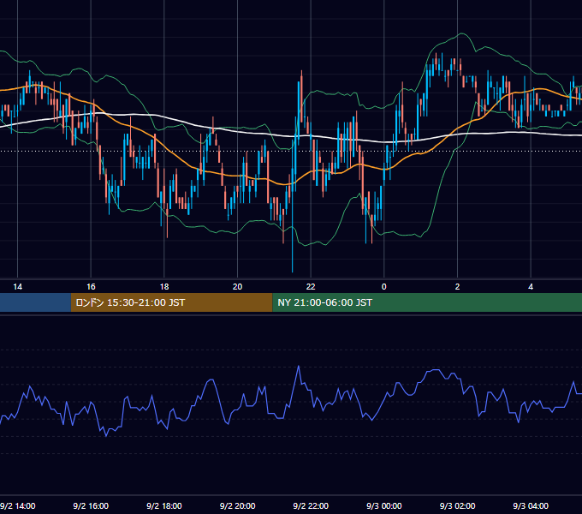Click the hour label 18 on price chart axis
The image size is (582, 514).
[x=164, y=287]
